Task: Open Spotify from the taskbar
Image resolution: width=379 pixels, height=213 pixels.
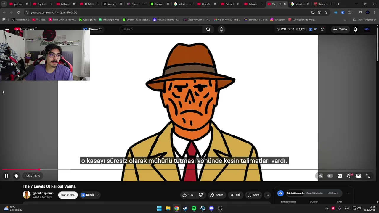Action: (194, 208)
